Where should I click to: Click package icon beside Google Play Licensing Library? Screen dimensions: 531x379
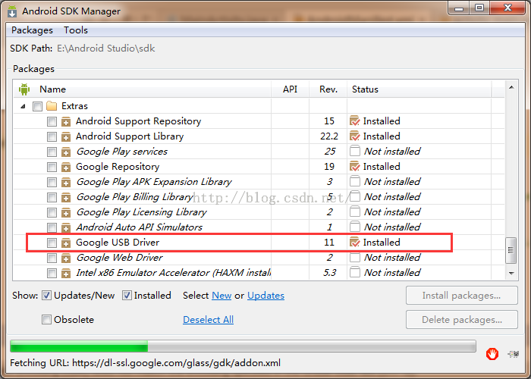click(x=66, y=212)
